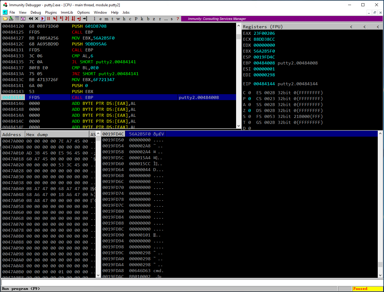384x292 pixels.
Task: Select the MOV EBX,6F721347 instruction line
Action: 119,80
